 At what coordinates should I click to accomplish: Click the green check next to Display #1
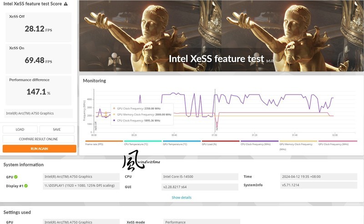click(26, 186)
